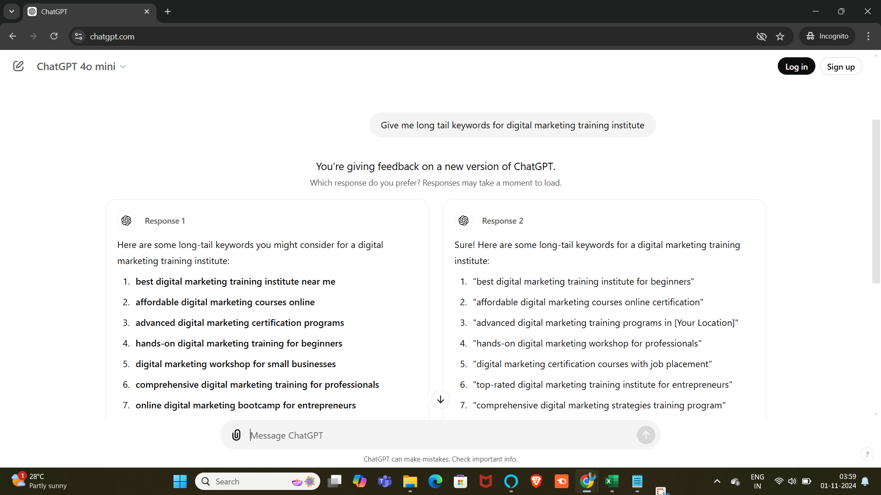Screen dimensions: 881x495
Task: Start a new chat with the pencil icon
Action: [x=18, y=66]
